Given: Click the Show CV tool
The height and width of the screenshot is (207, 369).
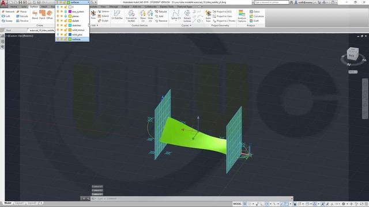Looking at the screenshot, I should point(143,16).
